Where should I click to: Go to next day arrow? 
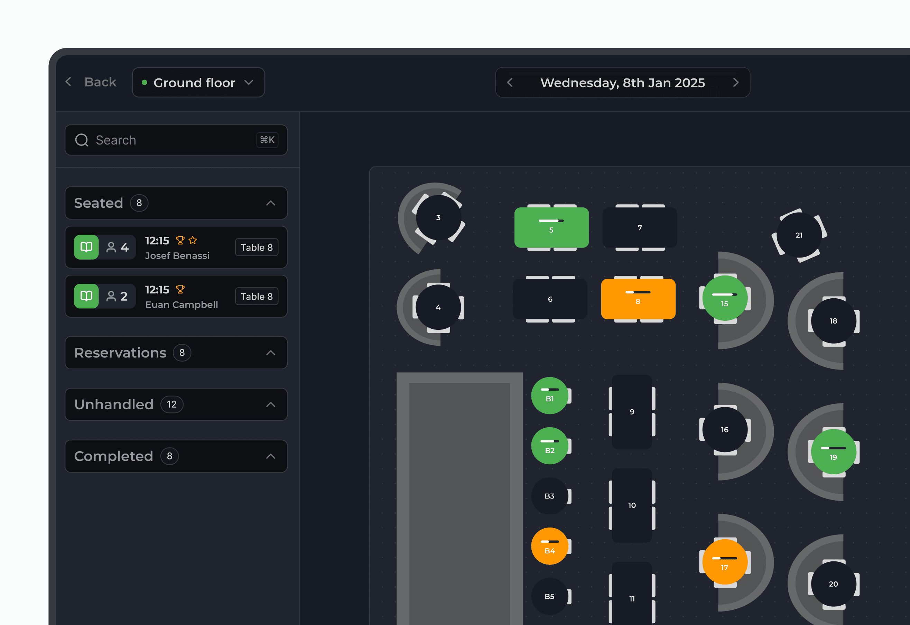[735, 82]
